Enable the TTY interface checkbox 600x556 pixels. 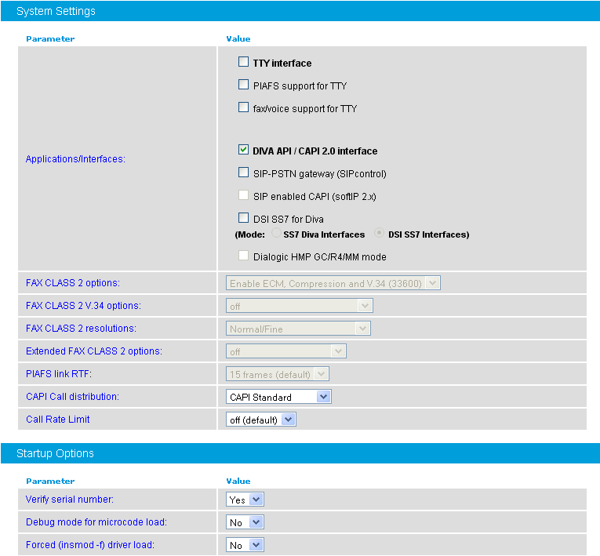[243, 63]
